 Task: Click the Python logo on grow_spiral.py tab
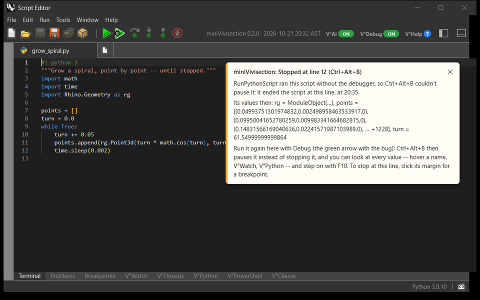[23, 50]
